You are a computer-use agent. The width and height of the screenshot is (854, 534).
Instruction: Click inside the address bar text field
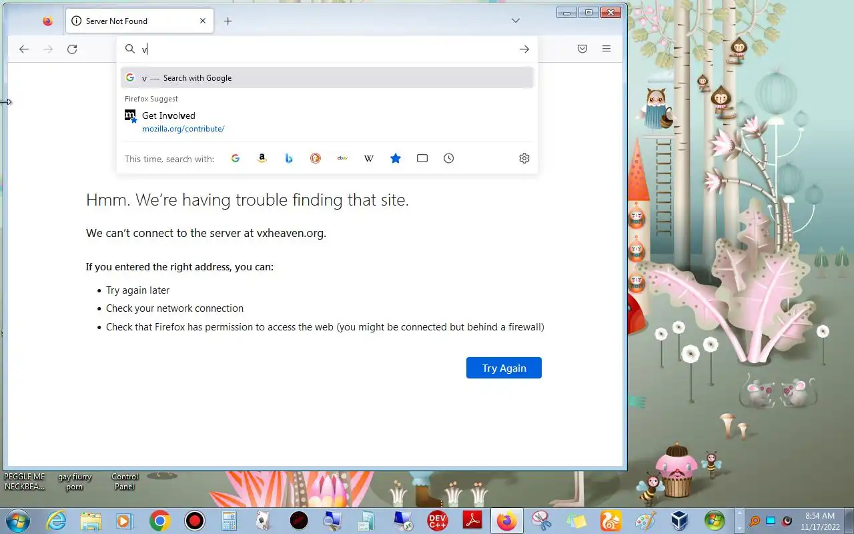[x=327, y=49]
